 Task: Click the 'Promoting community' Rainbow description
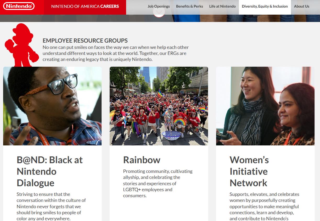[x=158, y=183]
